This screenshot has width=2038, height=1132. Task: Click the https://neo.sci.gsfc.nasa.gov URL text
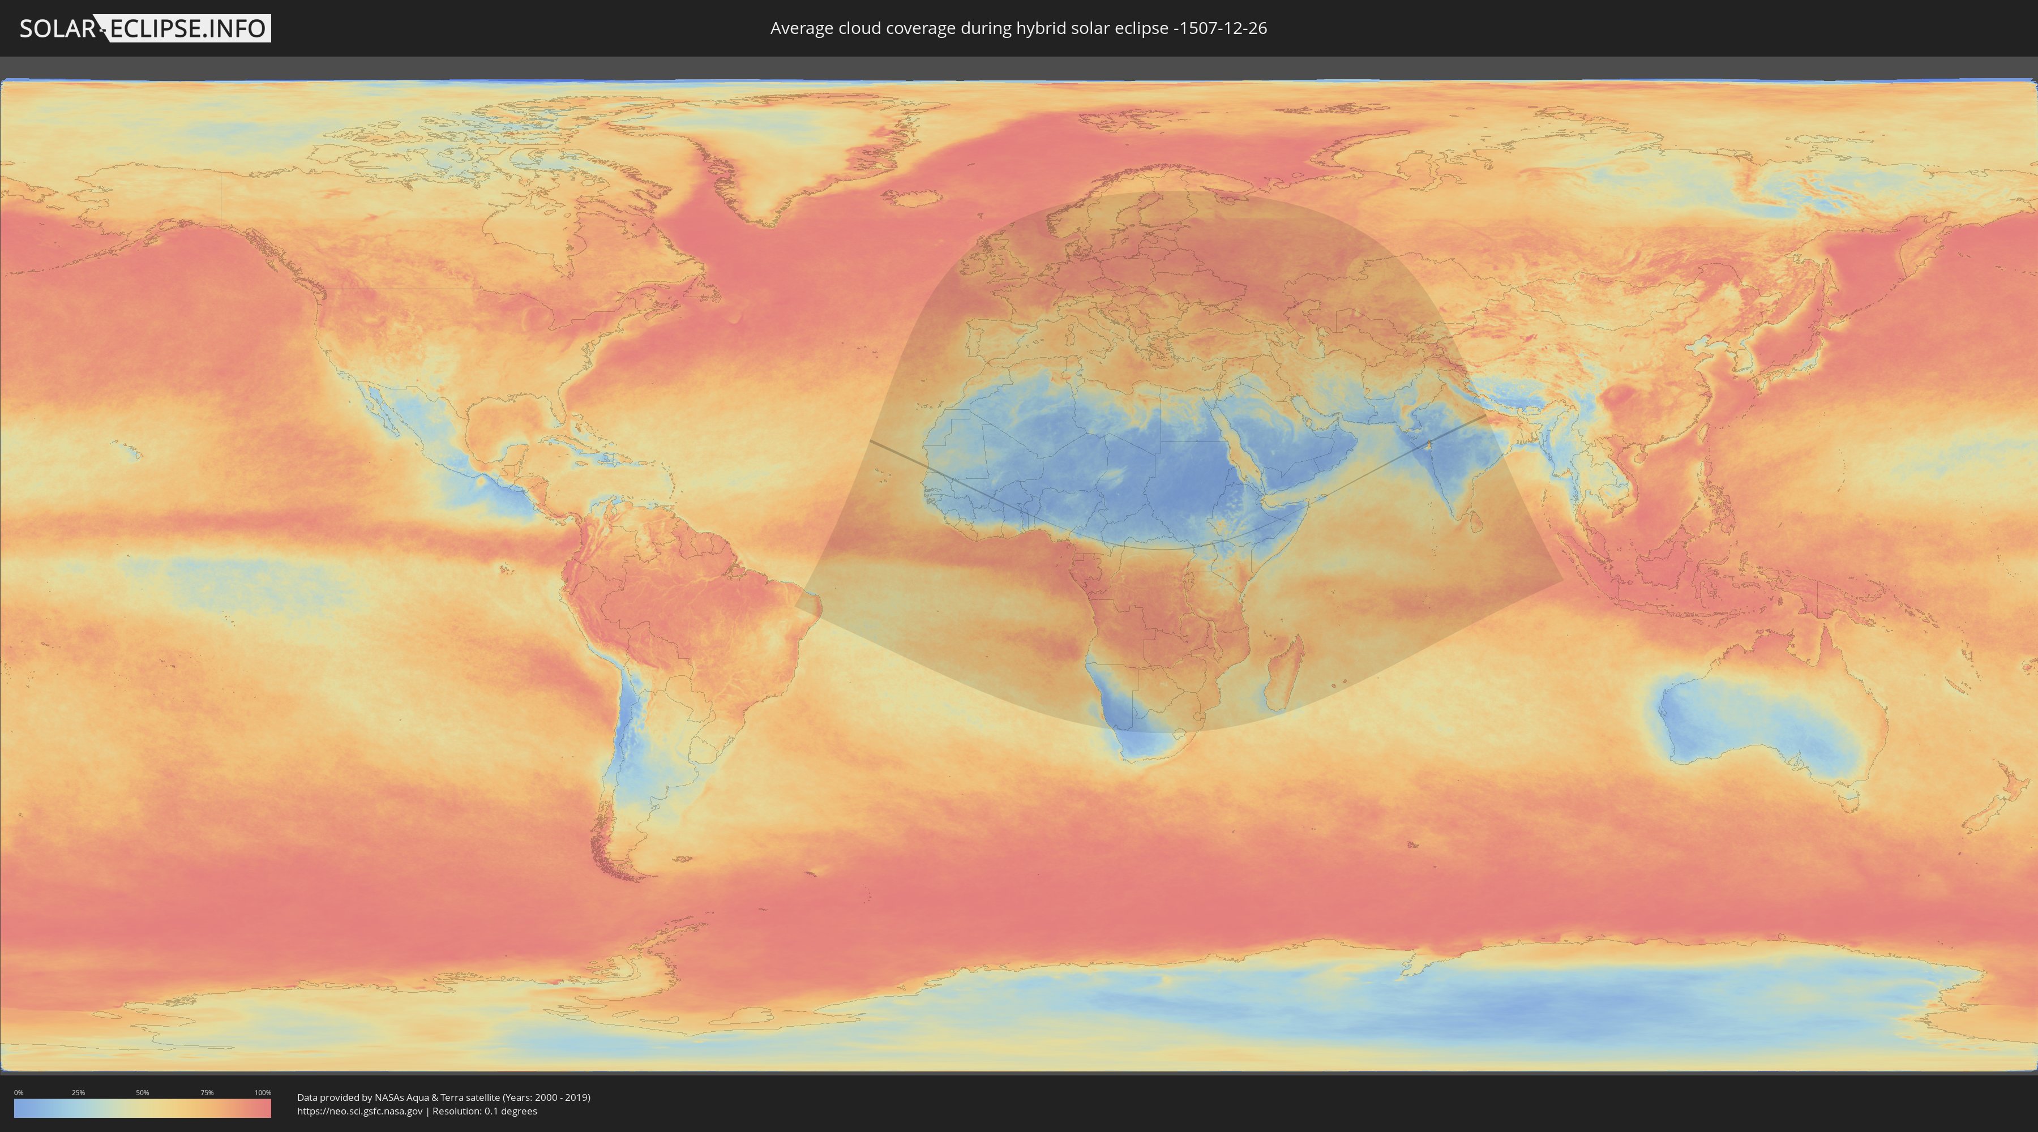[x=360, y=1112]
